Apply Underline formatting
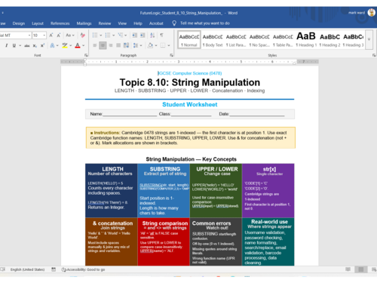This screenshot has height=283, width=377. pyautogui.click(x=14, y=45)
